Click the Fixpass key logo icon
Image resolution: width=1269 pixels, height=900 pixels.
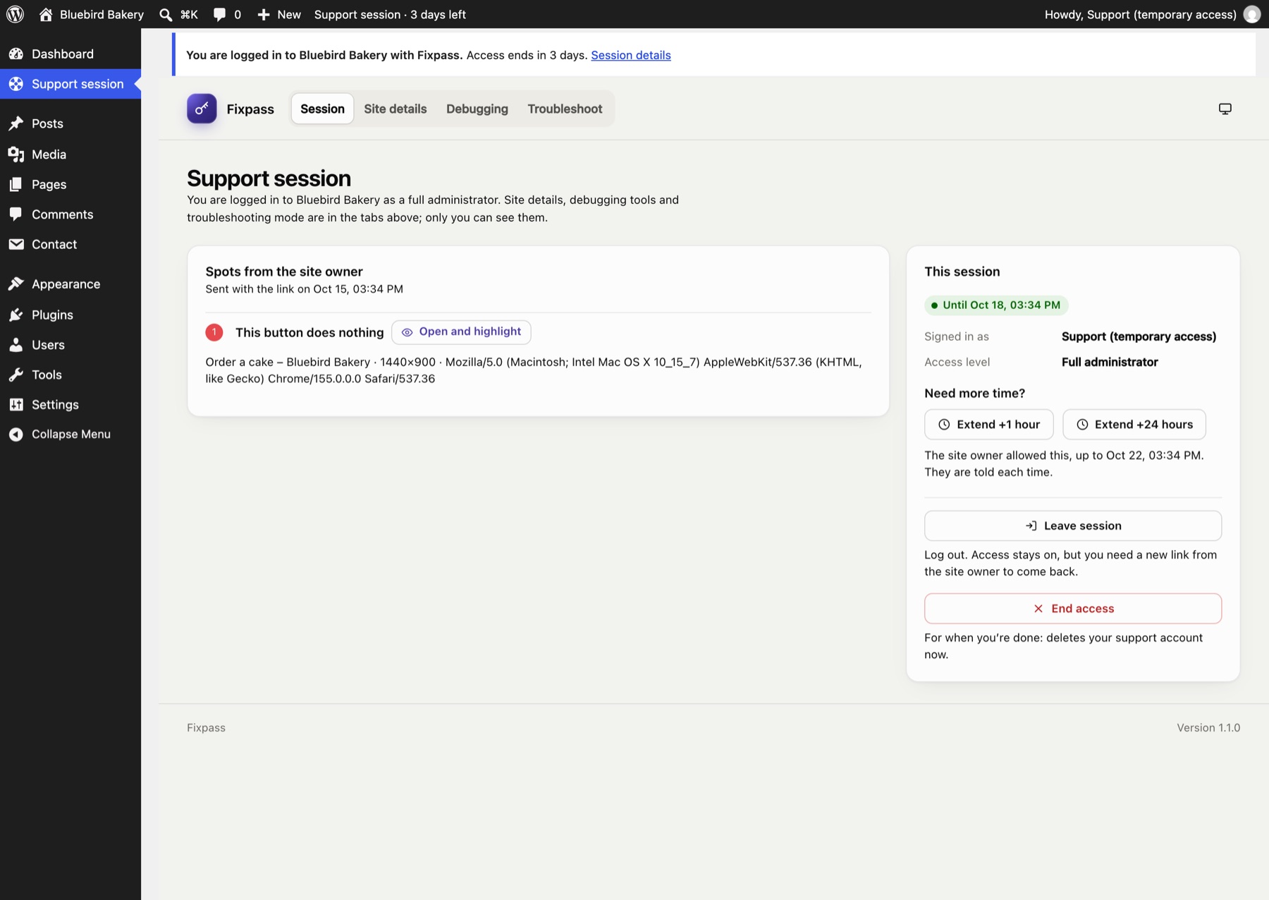[202, 109]
